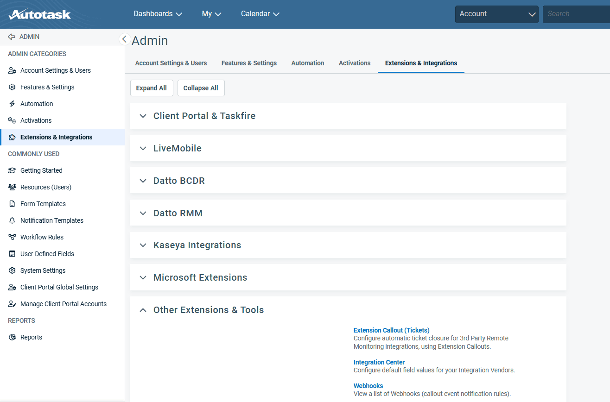
Task: Click into the Search field
Action: coord(577,14)
